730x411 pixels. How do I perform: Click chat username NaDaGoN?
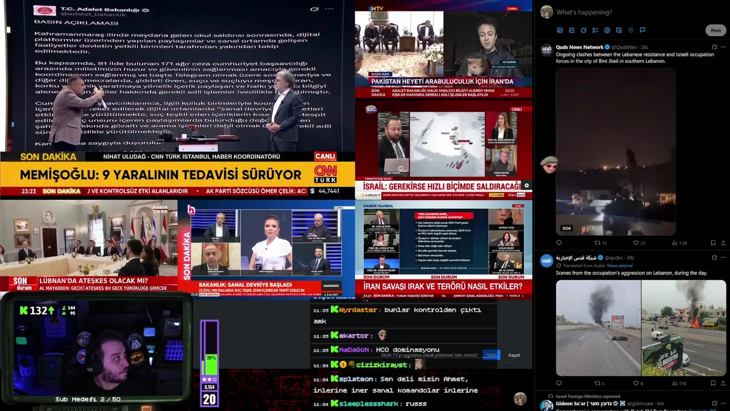[x=354, y=350]
